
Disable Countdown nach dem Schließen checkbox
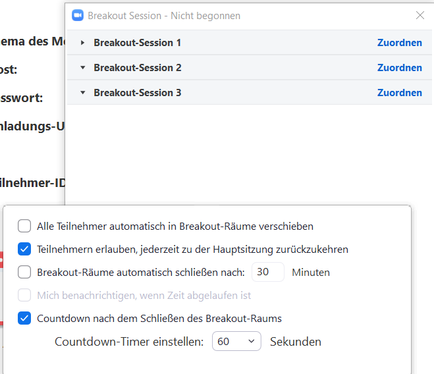tap(24, 319)
